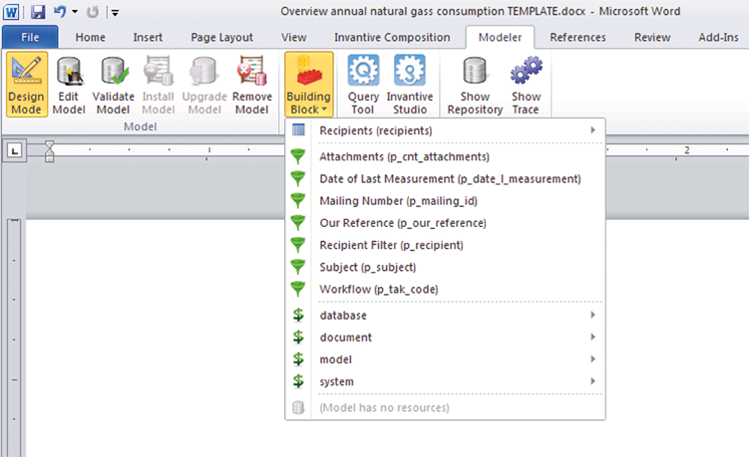Viewport: 749px width, 457px height.
Task: Click the Remove Model icon
Action: point(251,72)
